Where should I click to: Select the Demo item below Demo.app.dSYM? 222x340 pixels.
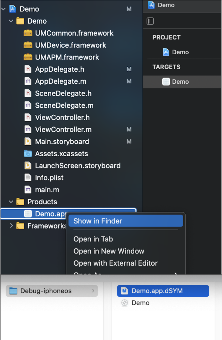click(x=140, y=303)
